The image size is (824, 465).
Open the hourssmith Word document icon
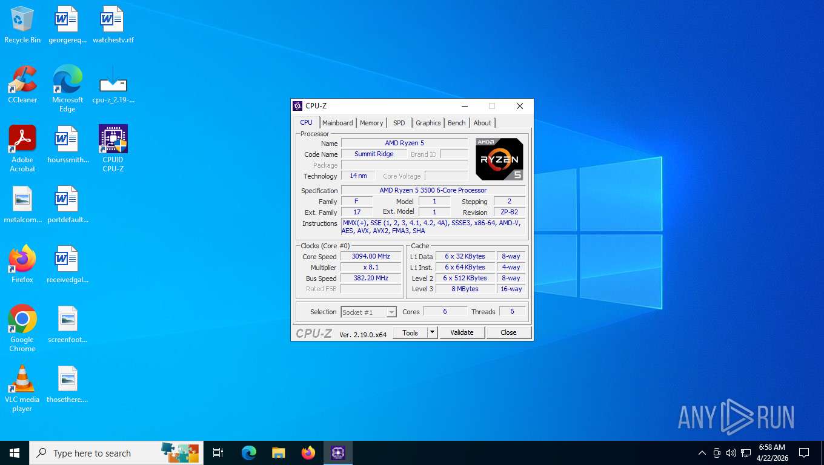pos(67,145)
